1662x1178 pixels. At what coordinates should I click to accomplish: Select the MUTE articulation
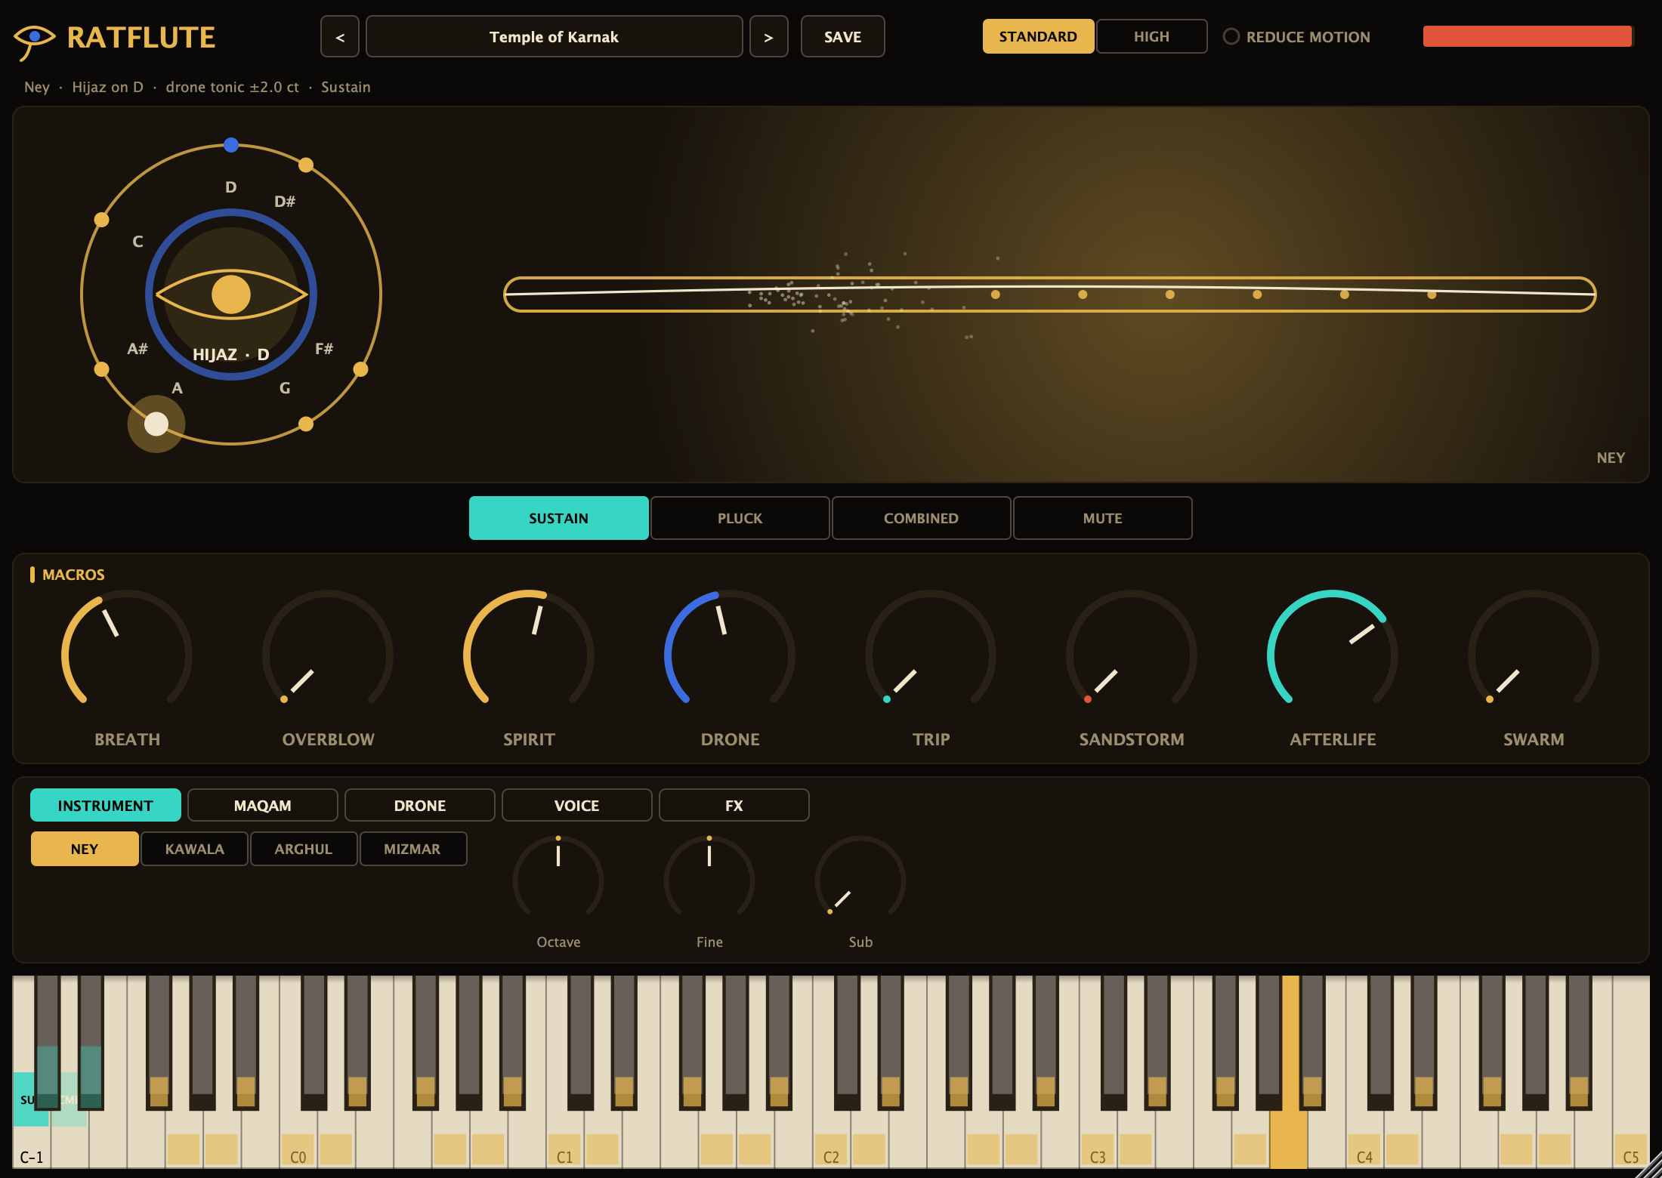(x=1102, y=518)
